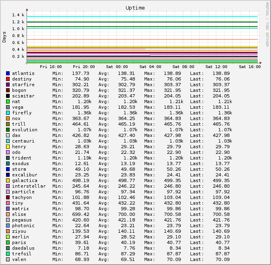Click the destiny red legend swatch
Viewport: 271px width, 265px height.
(x=8, y=79)
